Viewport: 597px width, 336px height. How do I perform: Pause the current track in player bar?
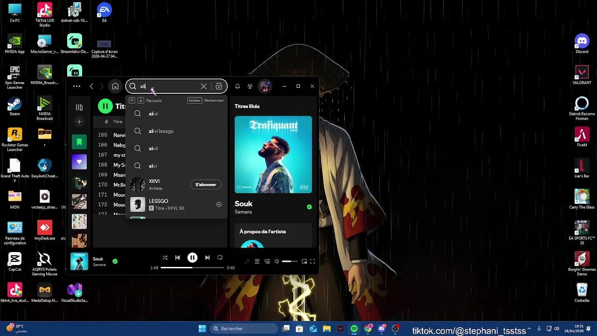coord(192,258)
